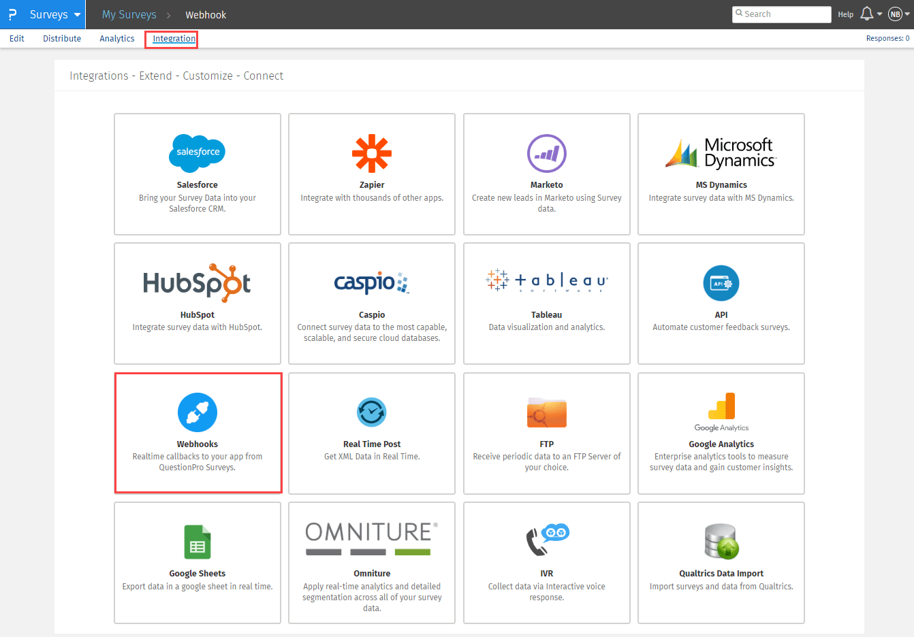
Task: Expand the NB user account menu
Action: (x=898, y=14)
